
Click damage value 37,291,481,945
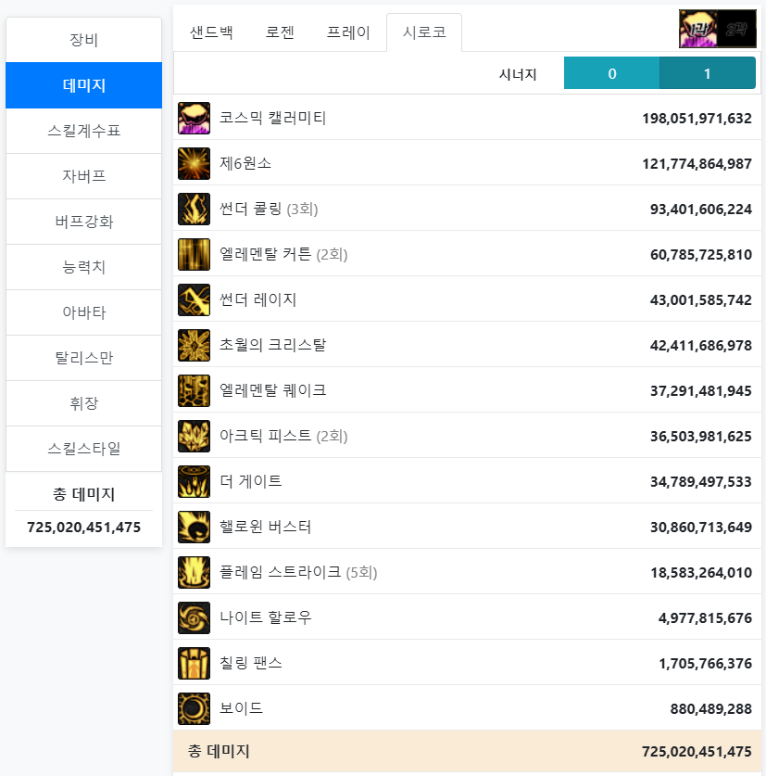coord(701,391)
